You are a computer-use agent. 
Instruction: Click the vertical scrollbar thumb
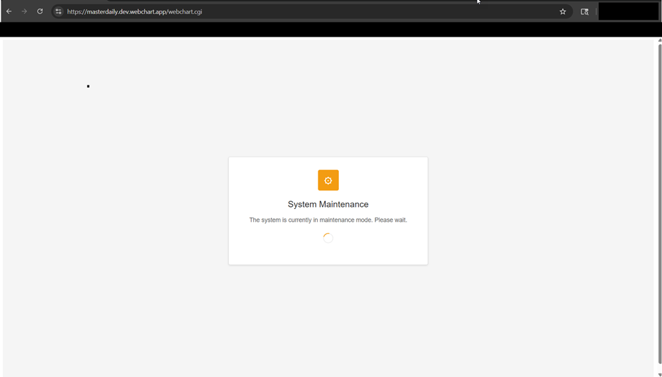tap(659, 203)
